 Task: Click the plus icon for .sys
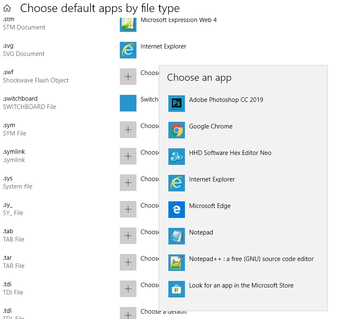tap(128, 182)
